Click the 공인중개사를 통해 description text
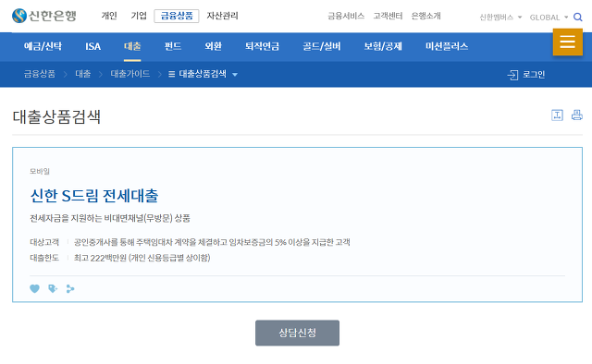This screenshot has width=592, height=364. pyautogui.click(x=212, y=242)
